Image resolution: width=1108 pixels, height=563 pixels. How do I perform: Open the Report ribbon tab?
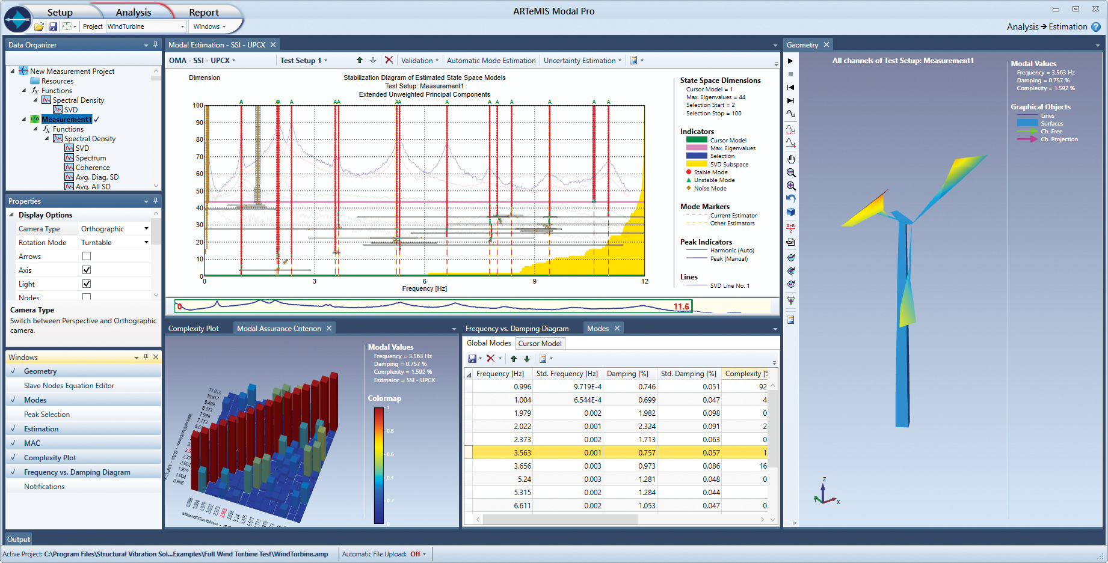(204, 13)
